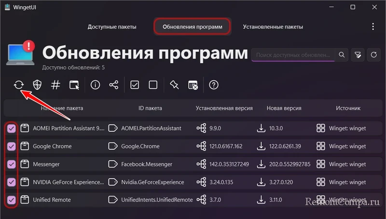
Task: Click the Доступно обновлений: 5 counter
Action: (73, 67)
